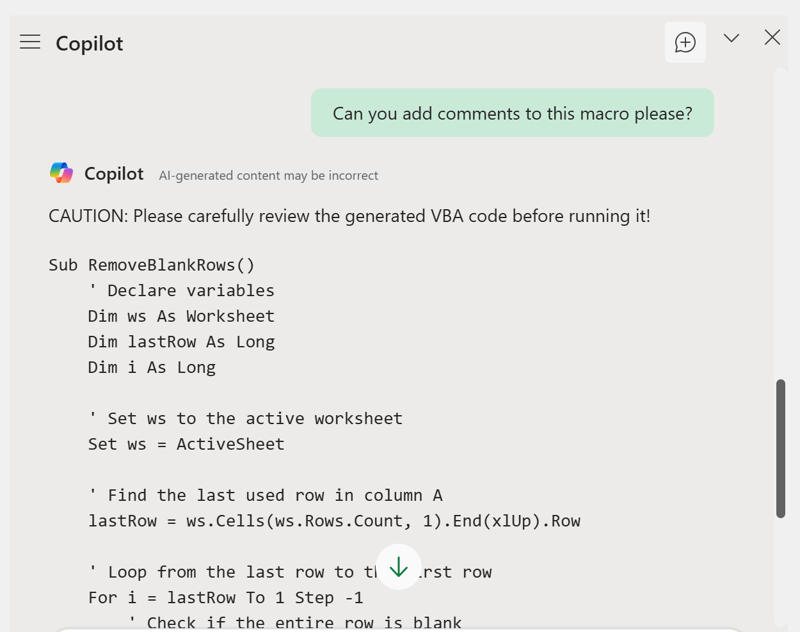Collapse the Copilot pane using the chevron

click(x=732, y=38)
